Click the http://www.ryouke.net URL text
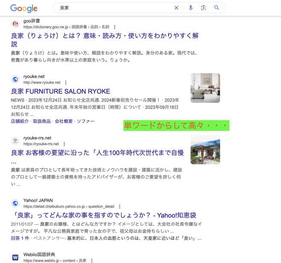Screen dimensions: 281x263 pos(42,82)
